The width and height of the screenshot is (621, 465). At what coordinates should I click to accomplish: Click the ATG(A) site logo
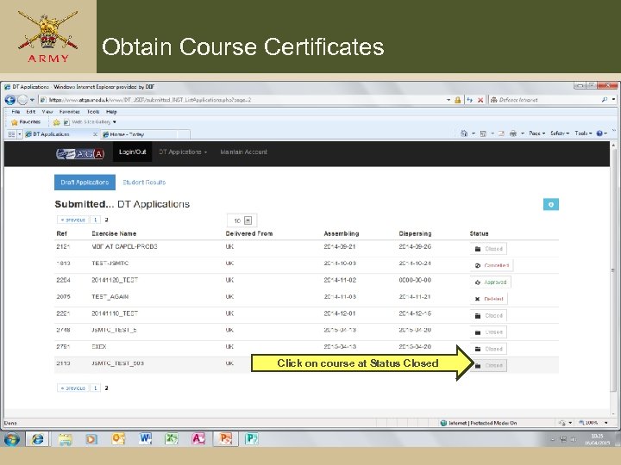tap(80, 153)
